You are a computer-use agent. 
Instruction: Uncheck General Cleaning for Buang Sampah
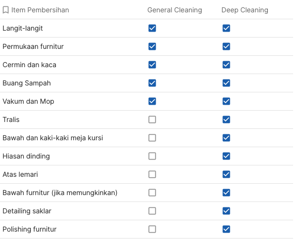(152, 83)
